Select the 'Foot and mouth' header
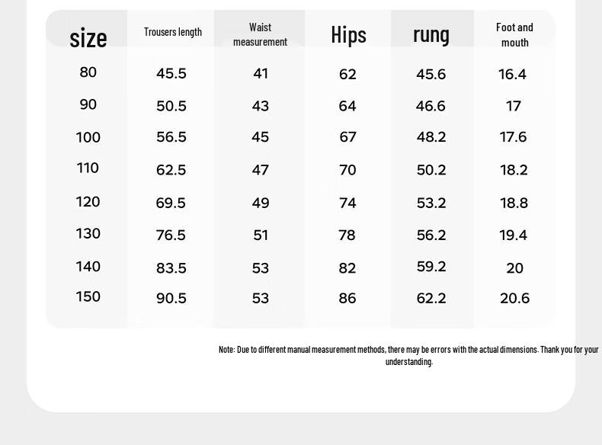Viewport: 602px width, 445px height. pyautogui.click(x=514, y=35)
